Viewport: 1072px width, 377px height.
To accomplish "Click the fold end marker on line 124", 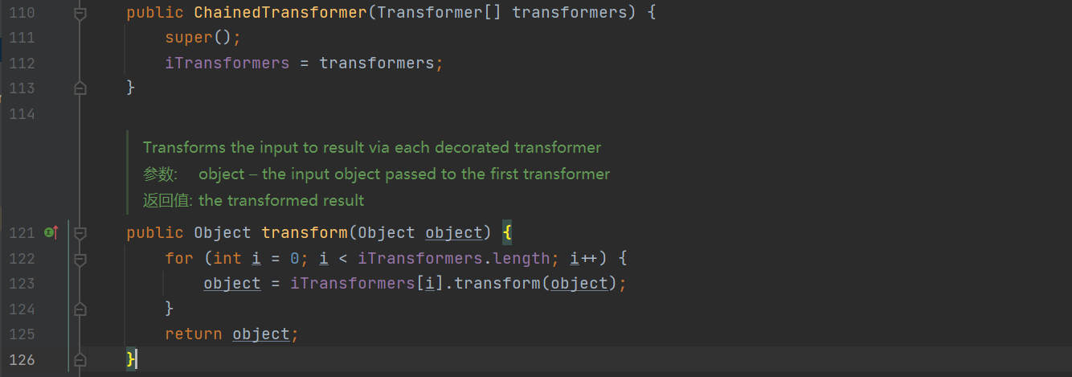I will pos(80,308).
